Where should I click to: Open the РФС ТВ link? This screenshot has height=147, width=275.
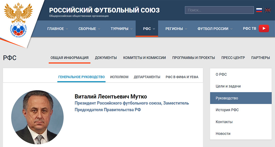pos(249,28)
